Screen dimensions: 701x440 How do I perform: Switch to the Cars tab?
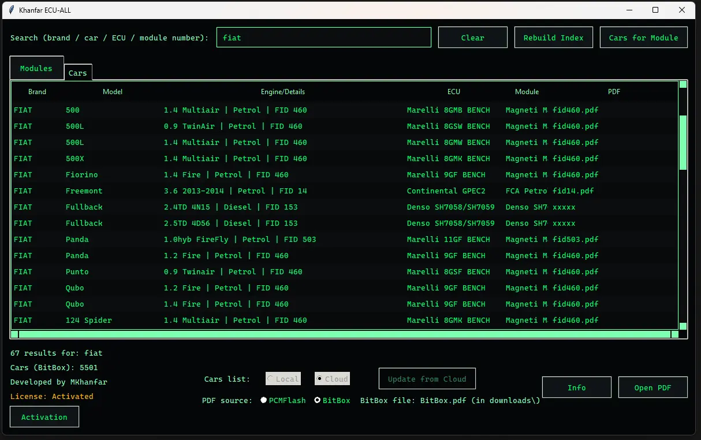tap(77, 72)
